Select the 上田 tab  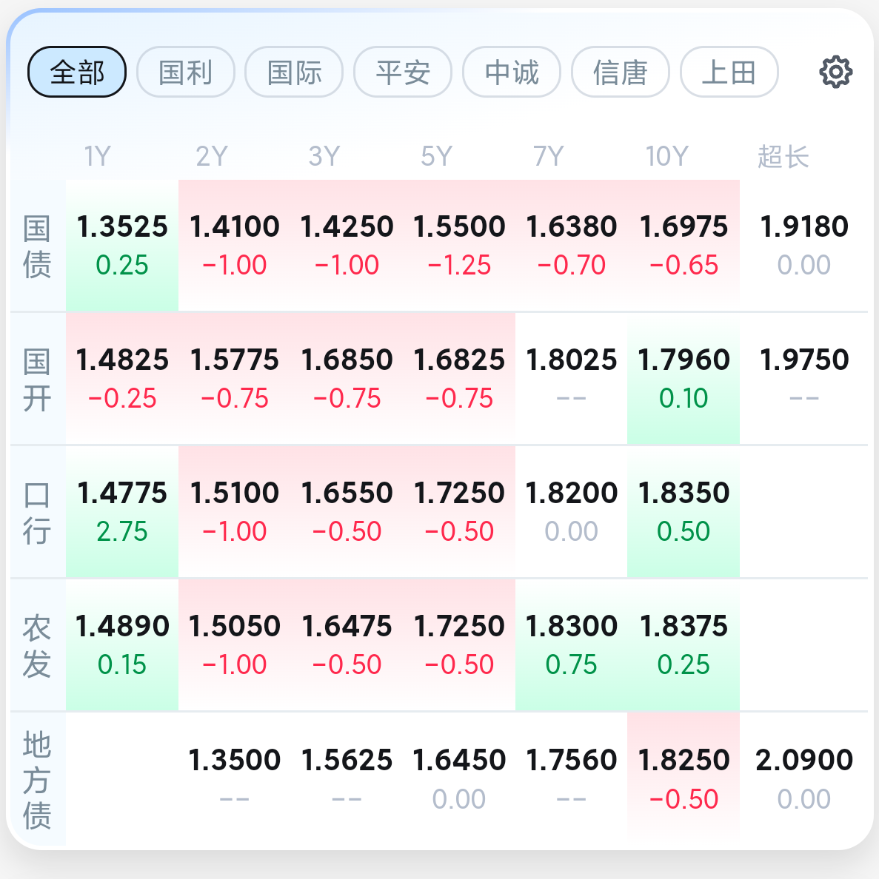(x=729, y=72)
